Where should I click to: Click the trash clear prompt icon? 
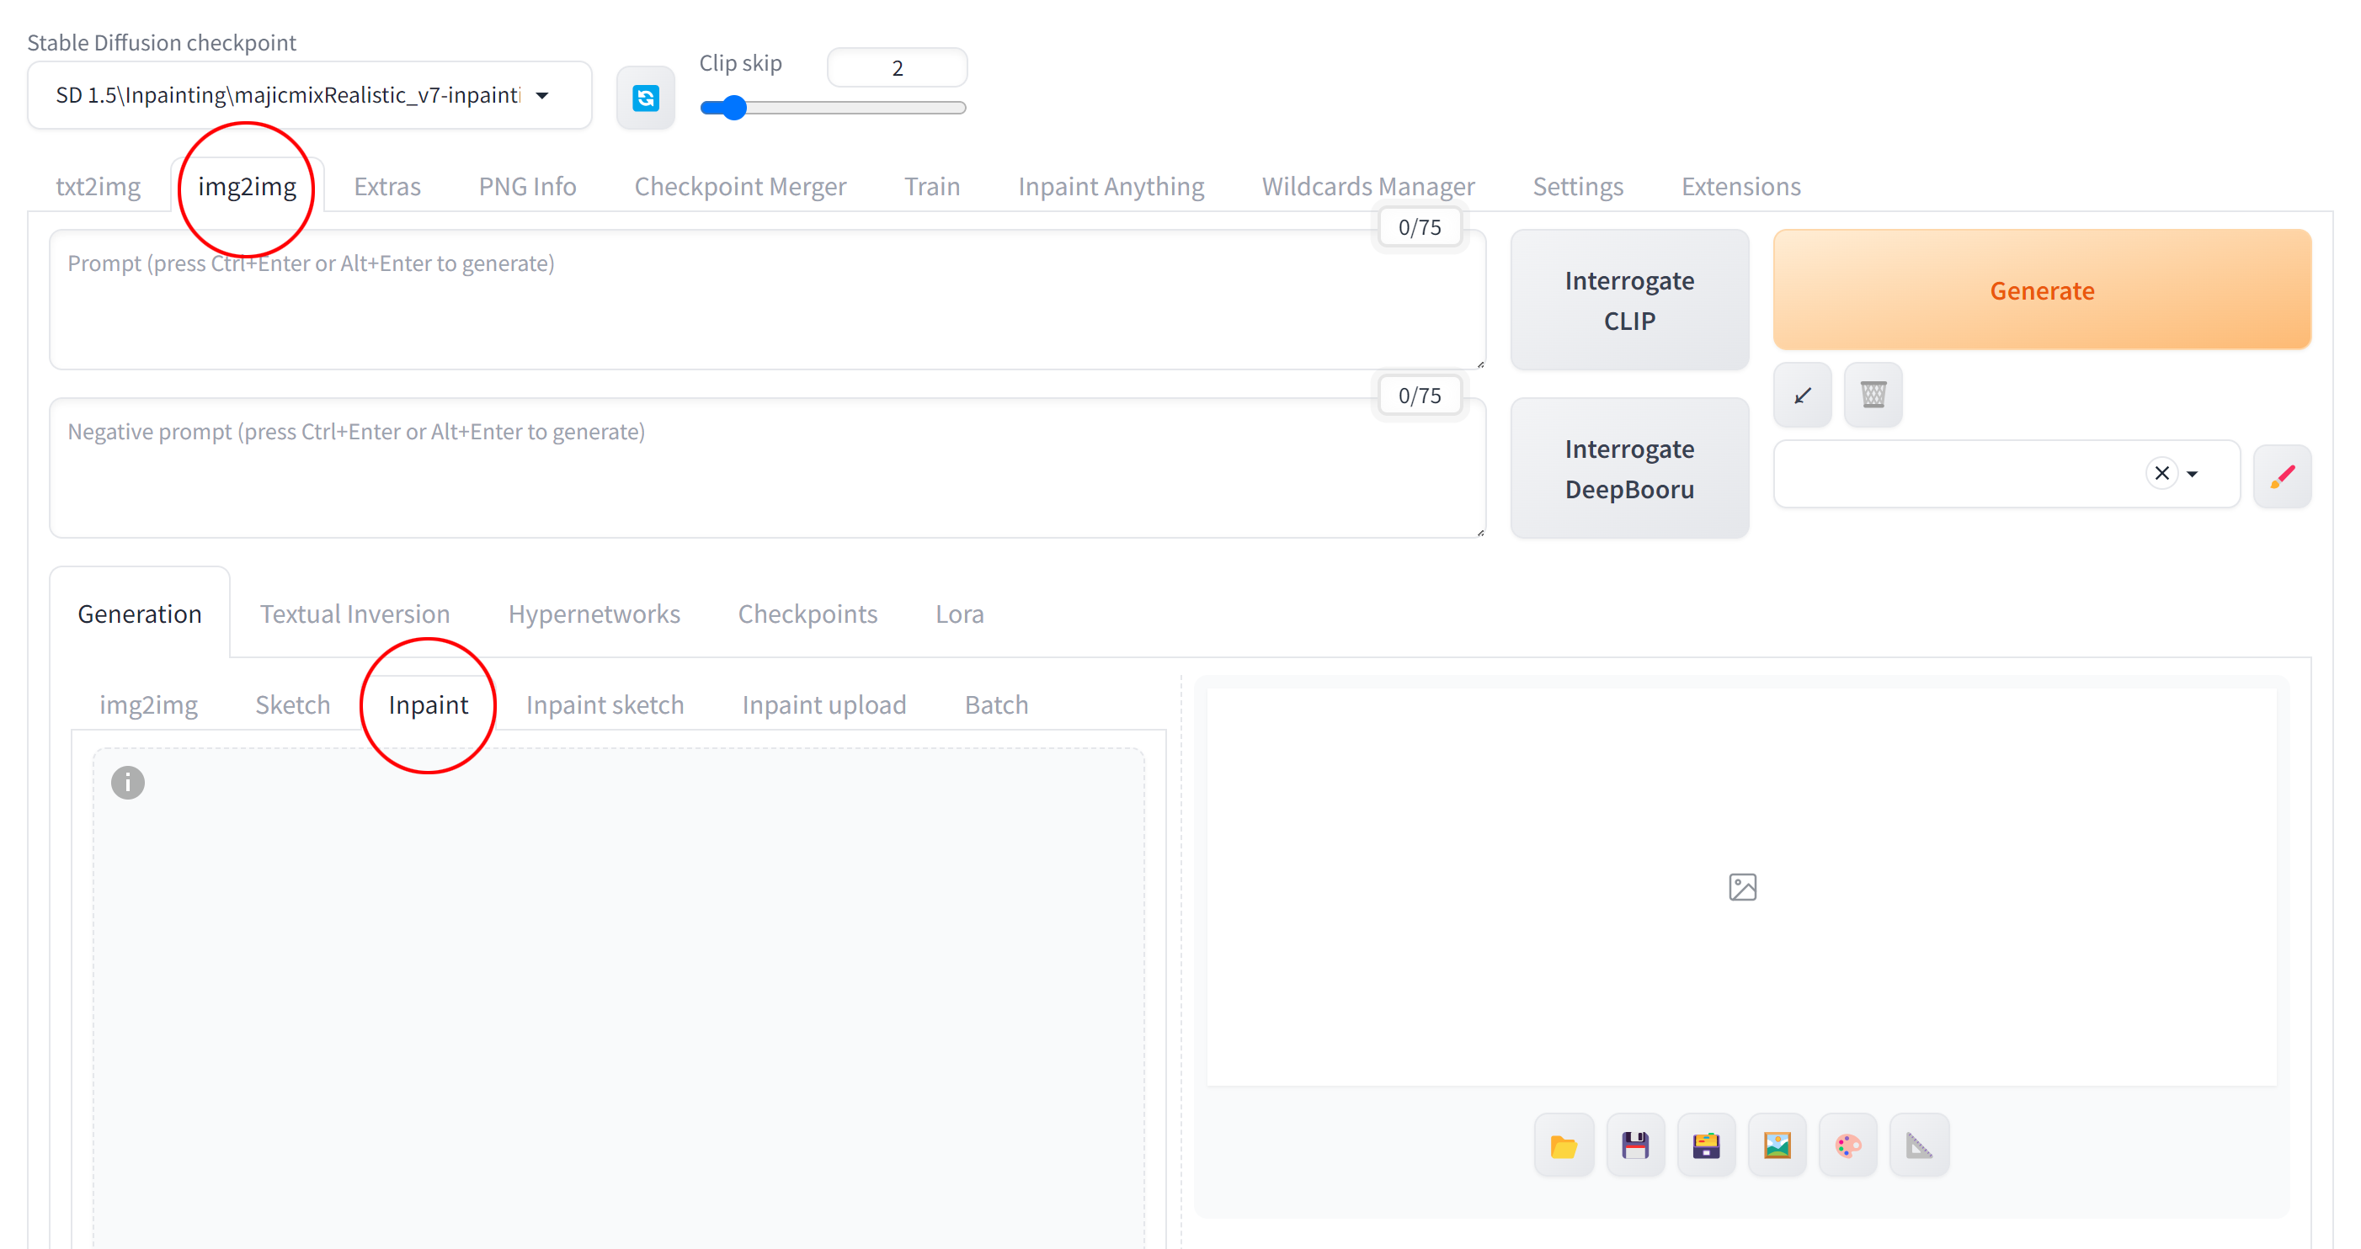tap(1873, 395)
